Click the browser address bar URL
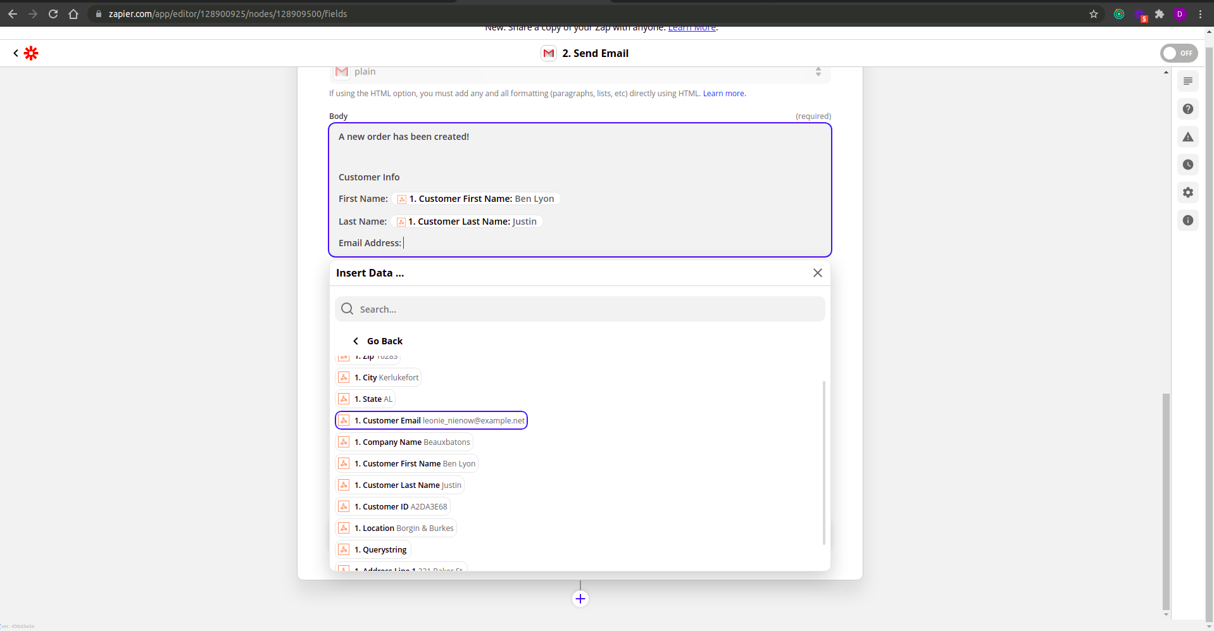 [228, 14]
